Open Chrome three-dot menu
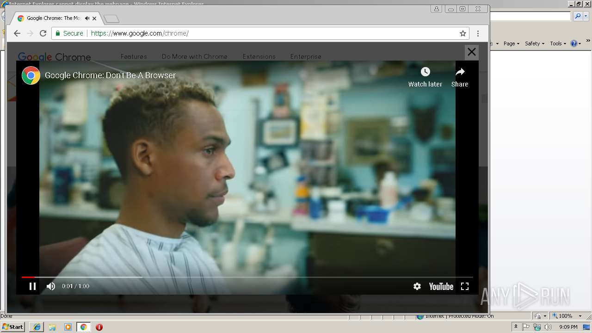592x333 pixels. click(478, 33)
